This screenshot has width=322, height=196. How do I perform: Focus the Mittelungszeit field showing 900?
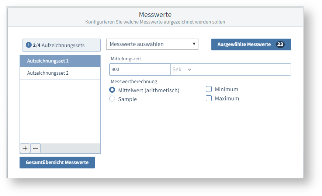[140, 70]
